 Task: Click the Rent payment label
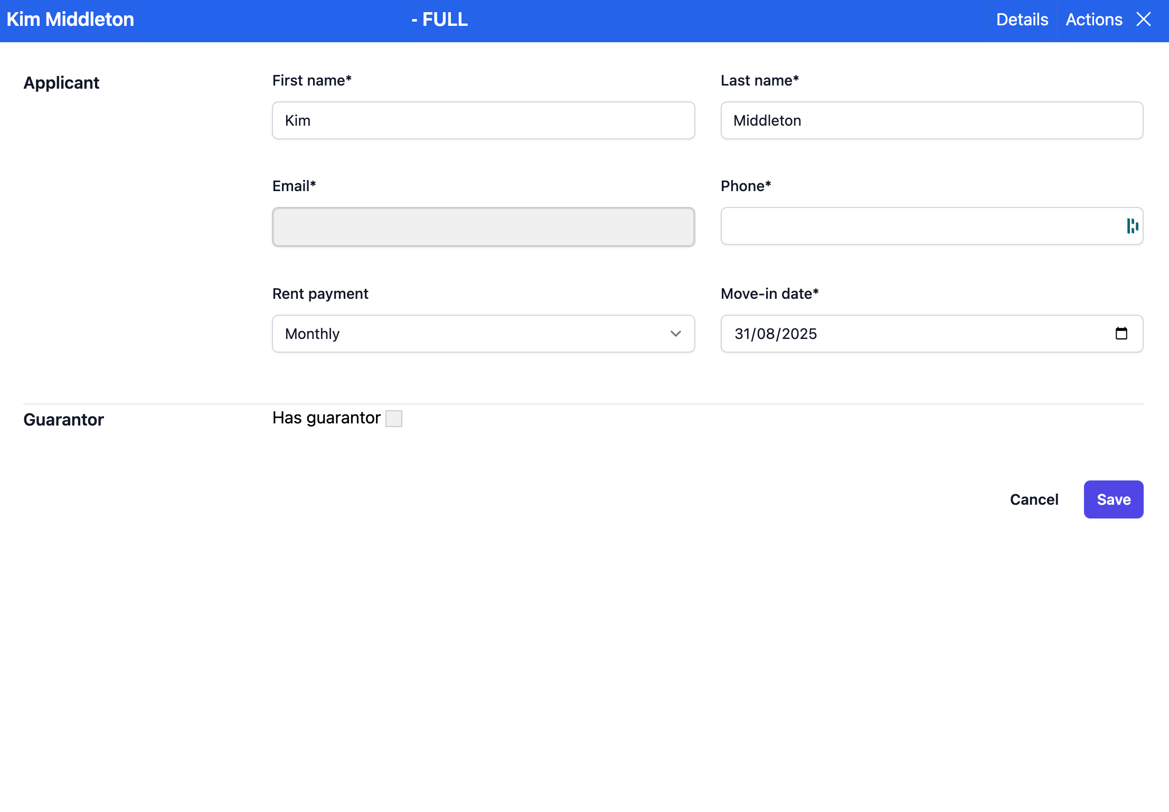320,294
